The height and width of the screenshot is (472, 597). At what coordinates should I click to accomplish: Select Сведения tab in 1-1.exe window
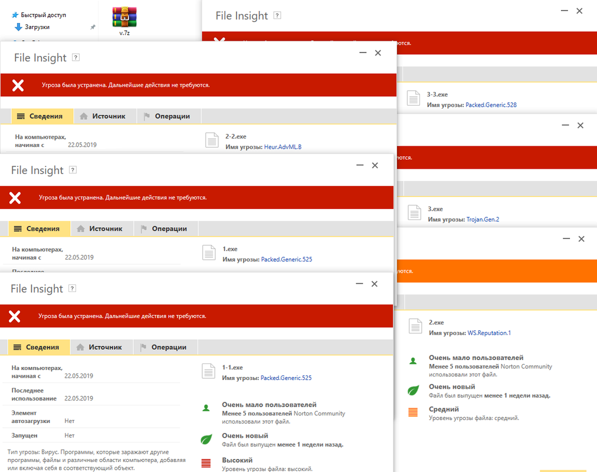39,347
